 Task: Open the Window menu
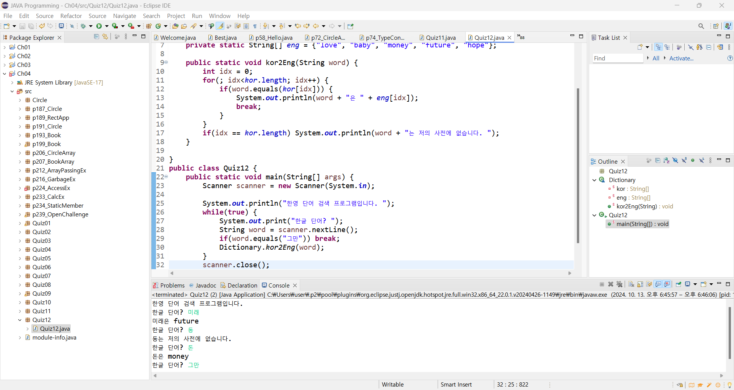(220, 16)
